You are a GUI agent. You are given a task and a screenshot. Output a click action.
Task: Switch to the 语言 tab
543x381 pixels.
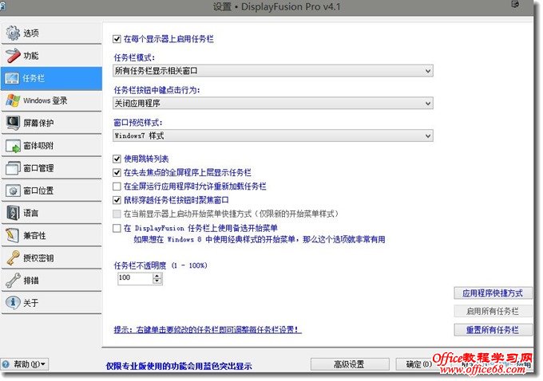click(x=52, y=213)
